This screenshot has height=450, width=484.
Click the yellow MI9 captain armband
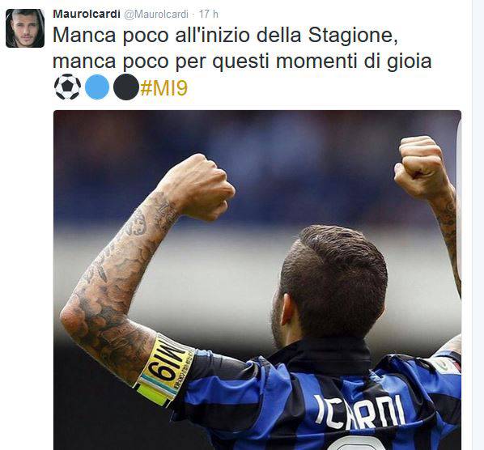[x=165, y=370]
